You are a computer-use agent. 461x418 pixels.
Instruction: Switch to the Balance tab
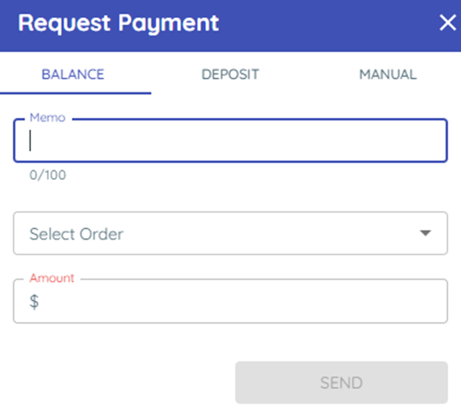(73, 74)
